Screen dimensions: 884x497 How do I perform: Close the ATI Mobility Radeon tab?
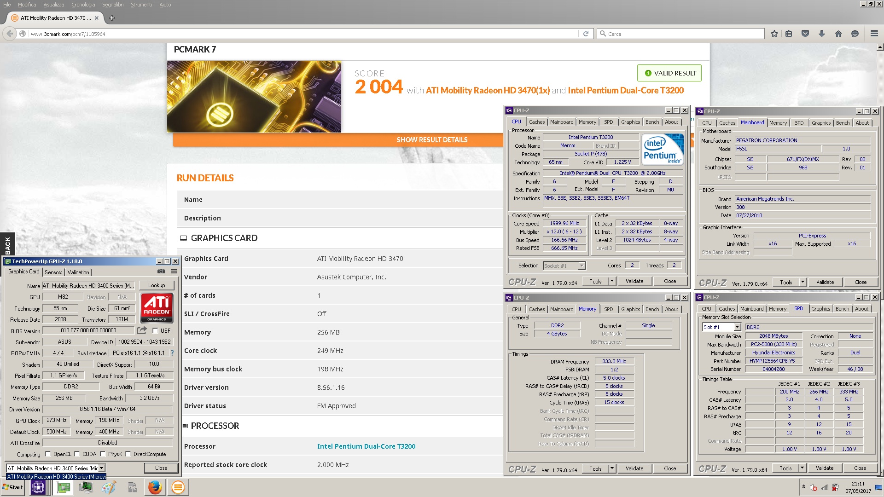(97, 18)
